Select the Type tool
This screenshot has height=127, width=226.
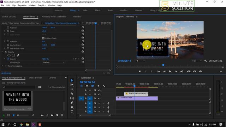point(72,111)
